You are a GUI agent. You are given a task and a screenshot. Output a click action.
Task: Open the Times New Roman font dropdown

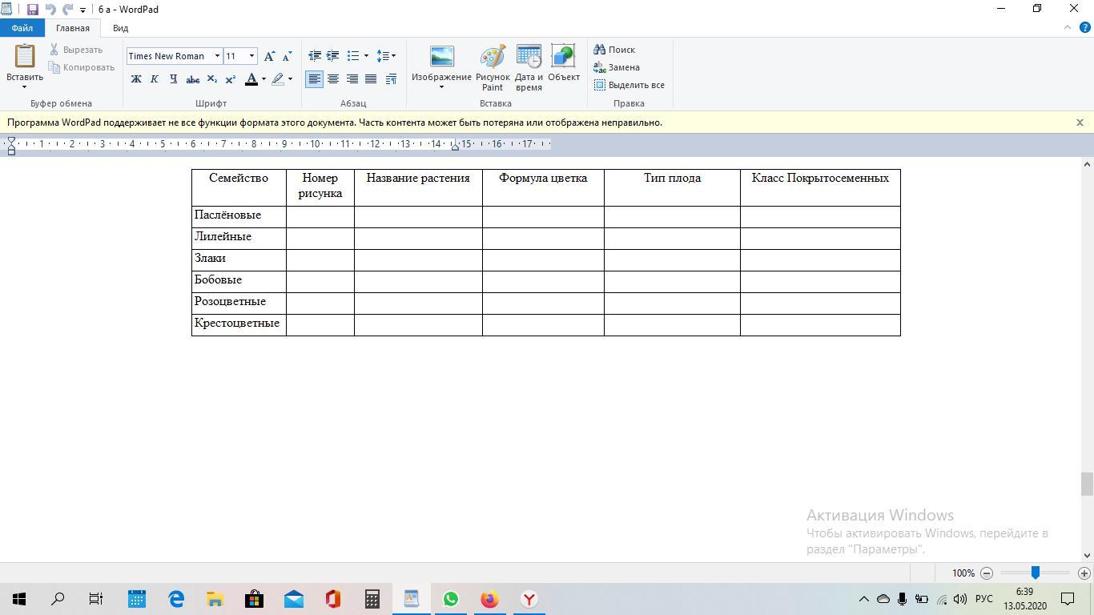click(217, 56)
